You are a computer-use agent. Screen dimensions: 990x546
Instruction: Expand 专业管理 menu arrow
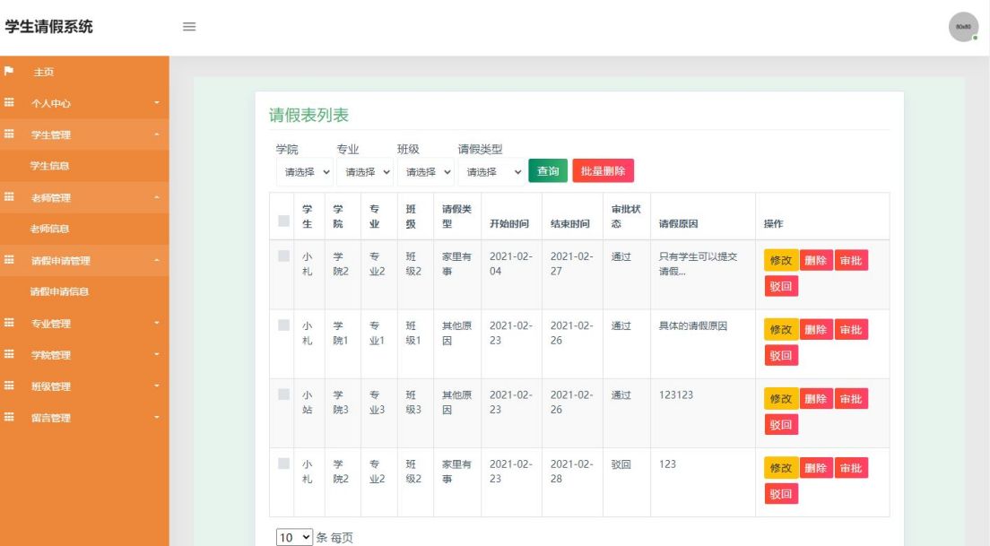point(157,323)
